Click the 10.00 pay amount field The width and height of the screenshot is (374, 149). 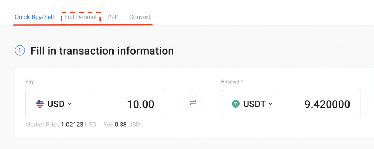point(141,104)
